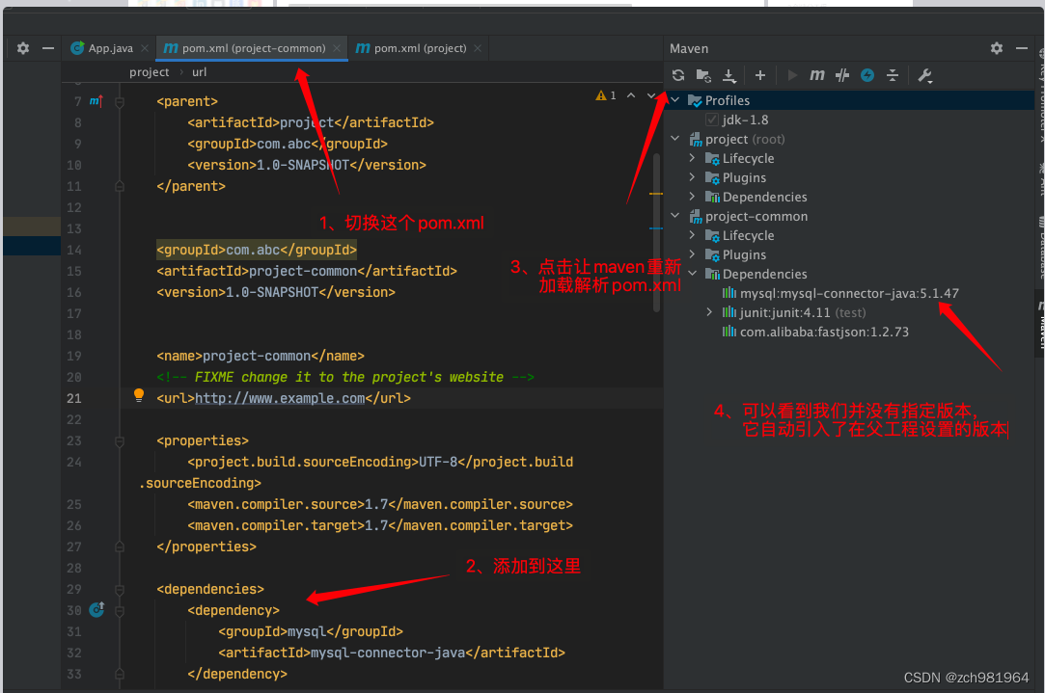Click yellow warning stripe mark in scrollbar
Image resolution: width=1045 pixels, height=693 pixels.
click(656, 194)
